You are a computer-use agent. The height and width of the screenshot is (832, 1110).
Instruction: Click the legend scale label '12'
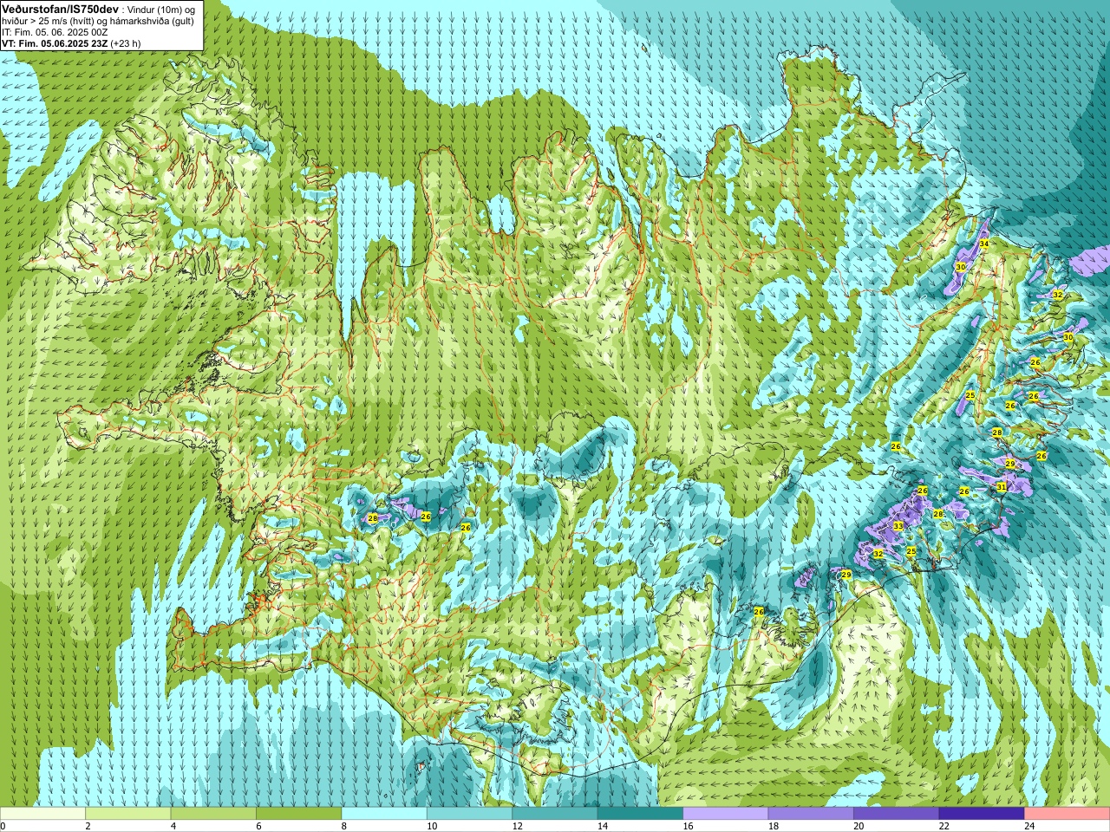tap(517, 826)
